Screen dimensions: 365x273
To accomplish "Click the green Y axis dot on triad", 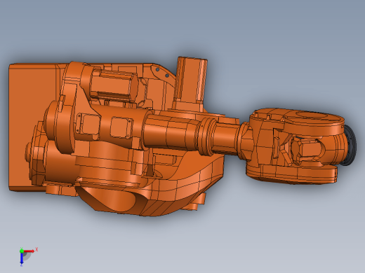I will (x=22, y=251).
